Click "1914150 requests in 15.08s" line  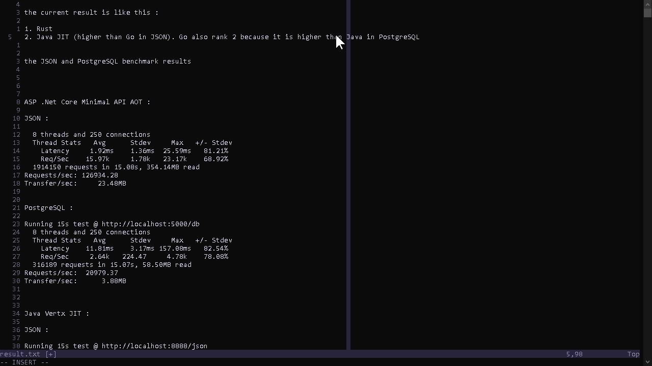[x=116, y=167]
